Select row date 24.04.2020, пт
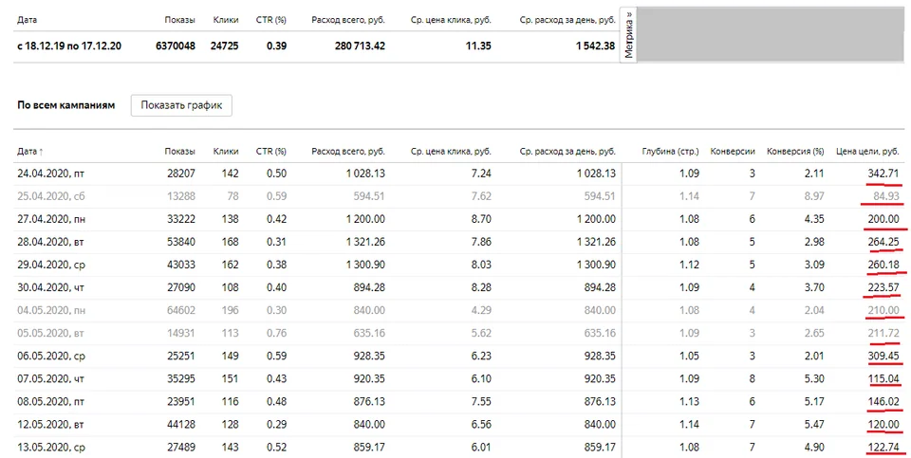The height and width of the screenshot is (458, 911). coord(50,174)
